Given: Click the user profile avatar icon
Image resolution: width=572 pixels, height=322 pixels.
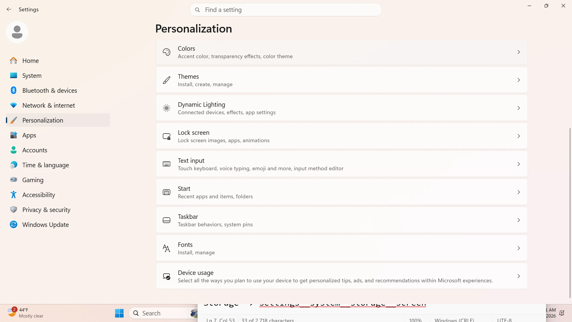Looking at the screenshot, I should 17,32.
